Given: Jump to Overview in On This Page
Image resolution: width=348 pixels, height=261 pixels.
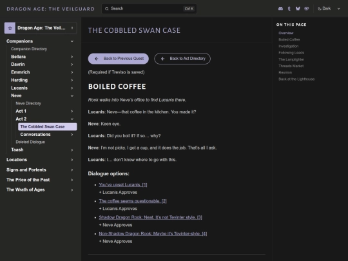Looking at the screenshot, I should tap(286, 33).
